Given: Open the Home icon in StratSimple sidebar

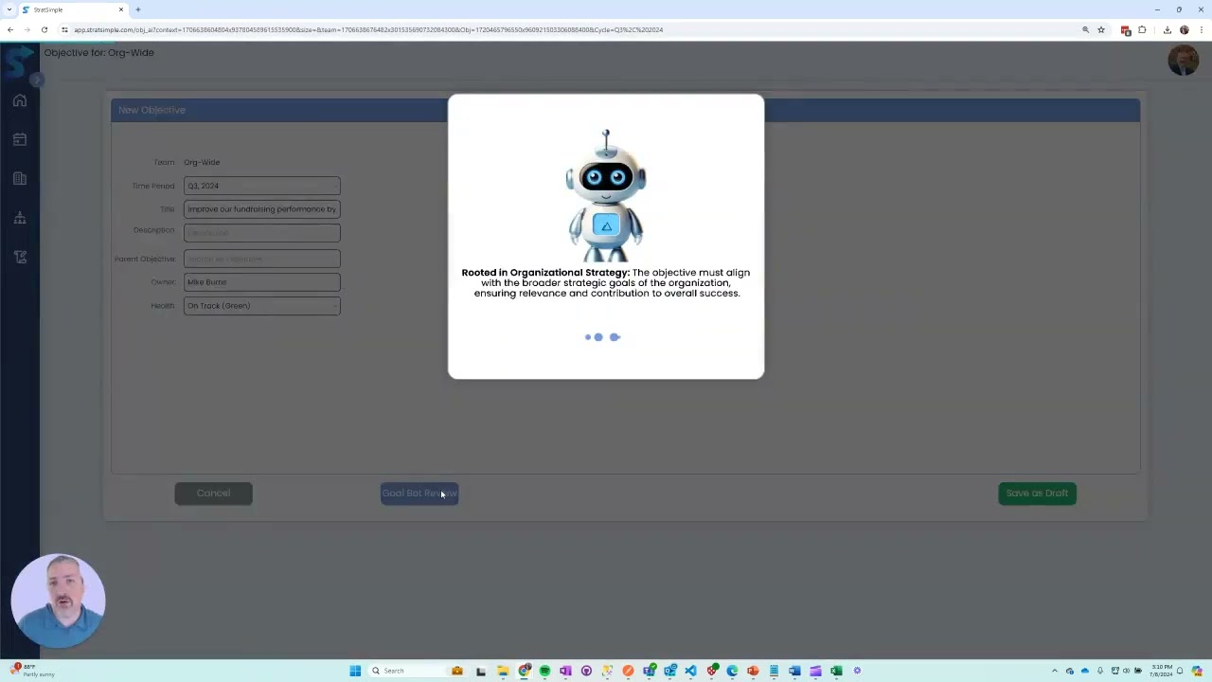Looking at the screenshot, I should [20, 100].
